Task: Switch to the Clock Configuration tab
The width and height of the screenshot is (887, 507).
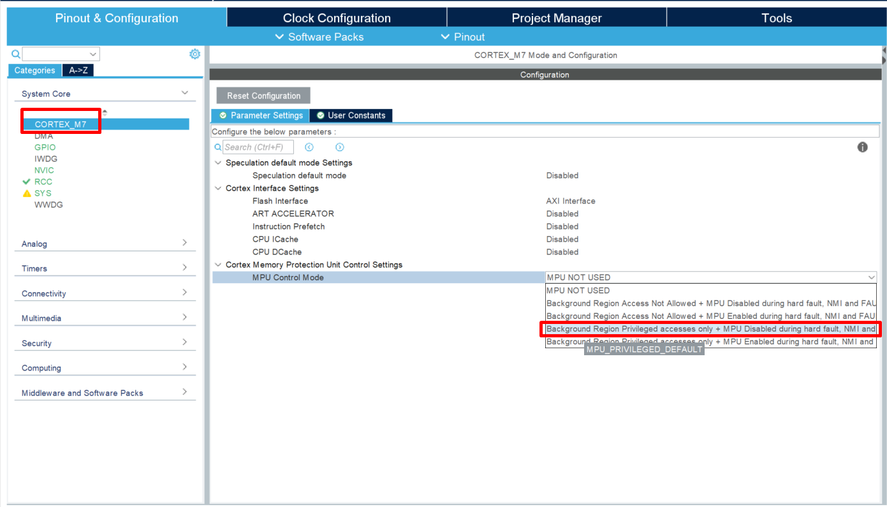Action: click(x=337, y=17)
